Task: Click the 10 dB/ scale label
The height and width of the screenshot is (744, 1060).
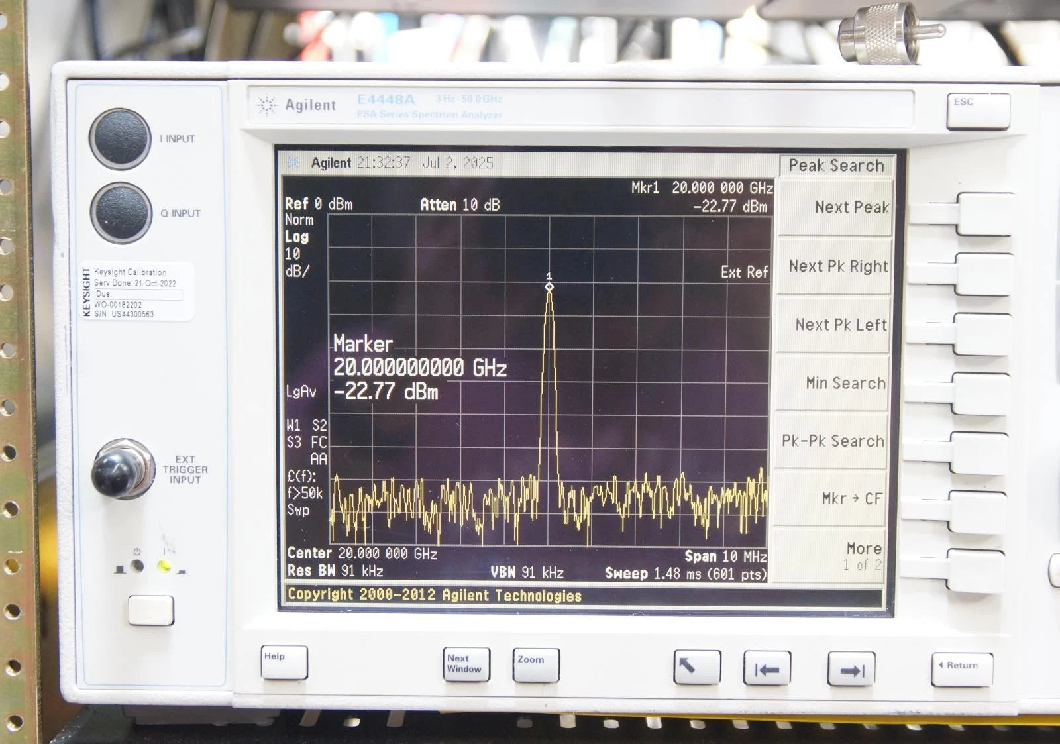Action: pos(297,262)
